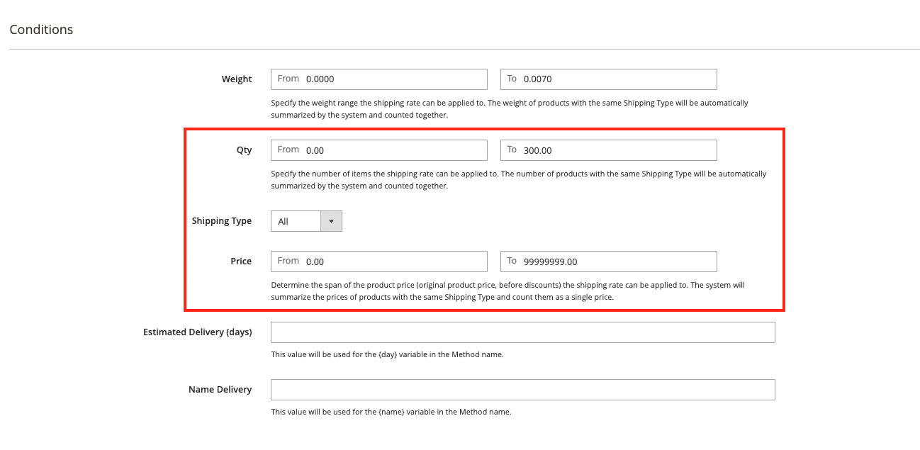Click the Estimated Delivery (days) field
The height and width of the screenshot is (450, 920).
(523, 332)
